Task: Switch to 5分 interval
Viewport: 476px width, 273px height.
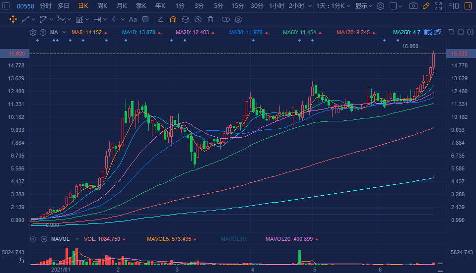Action: click(218, 6)
